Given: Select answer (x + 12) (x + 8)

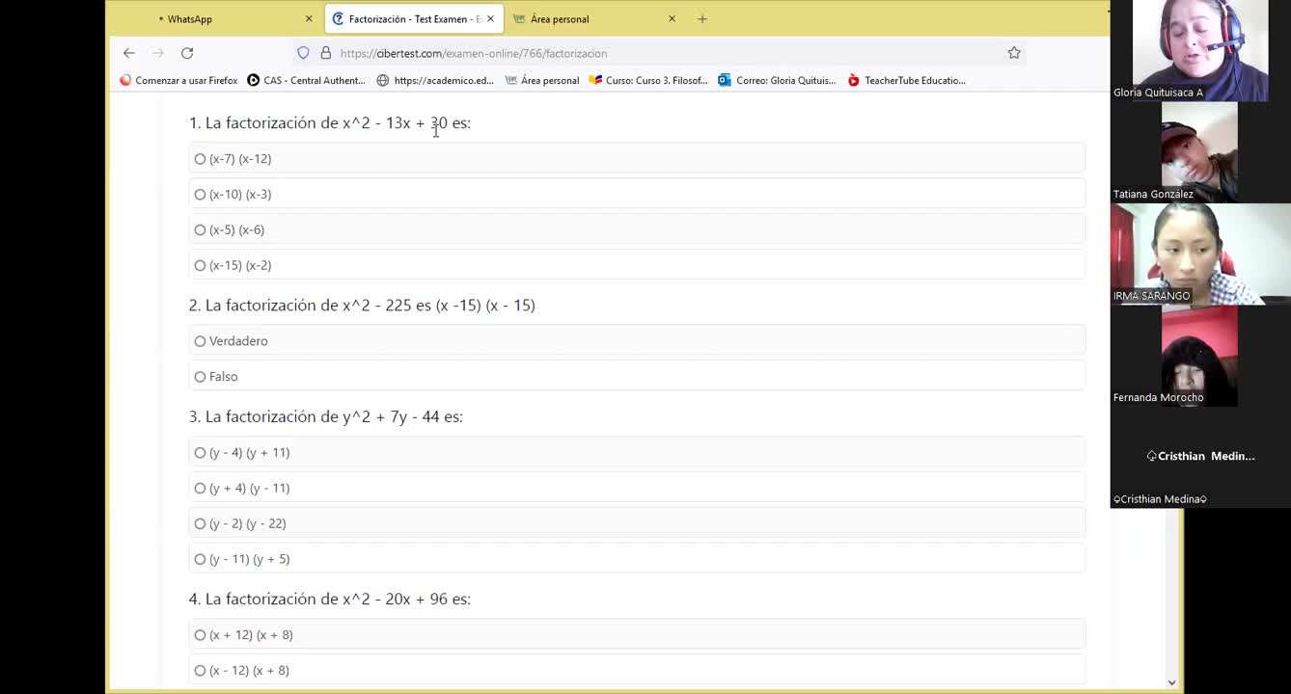Looking at the screenshot, I should coord(637,635).
